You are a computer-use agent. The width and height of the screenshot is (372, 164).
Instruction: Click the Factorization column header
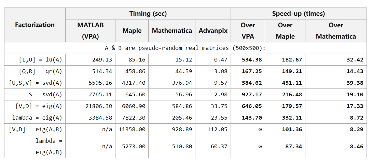click(x=35, y=25)
